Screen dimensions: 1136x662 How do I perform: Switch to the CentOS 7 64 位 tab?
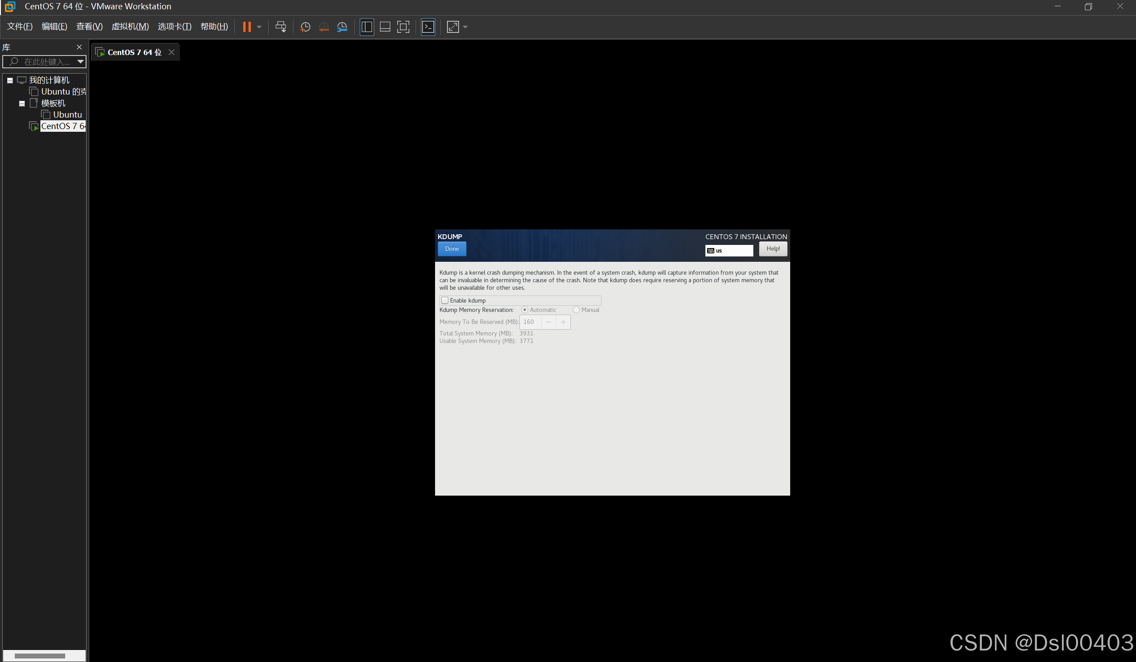[135, 52]
